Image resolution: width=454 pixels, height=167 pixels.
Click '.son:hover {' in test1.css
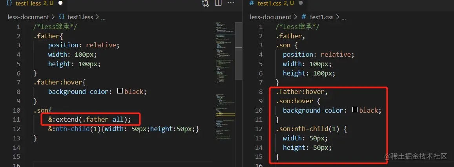298,101
